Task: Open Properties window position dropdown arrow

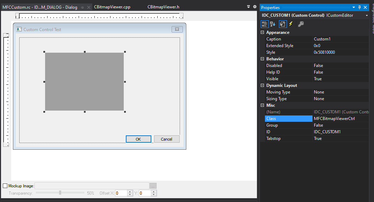Action: pos(354,7)
